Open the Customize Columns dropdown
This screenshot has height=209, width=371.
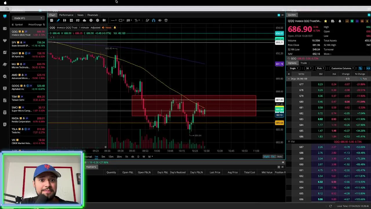[343, 68]
